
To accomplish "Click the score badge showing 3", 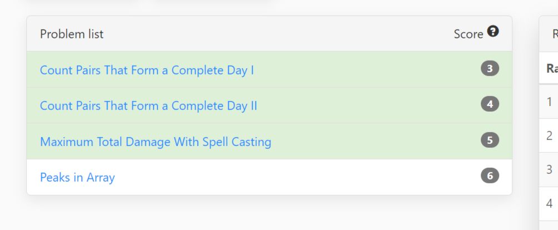I will pos(490,68).
